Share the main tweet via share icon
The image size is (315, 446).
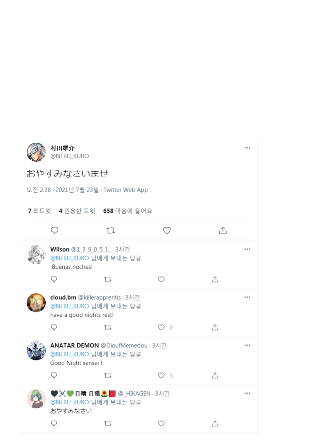coord(223,231)
